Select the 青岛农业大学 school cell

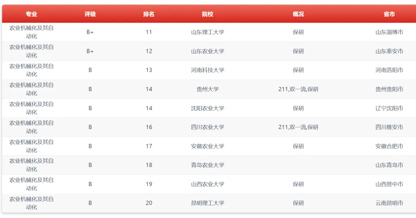pyautogui.click(x=208, y=165)
